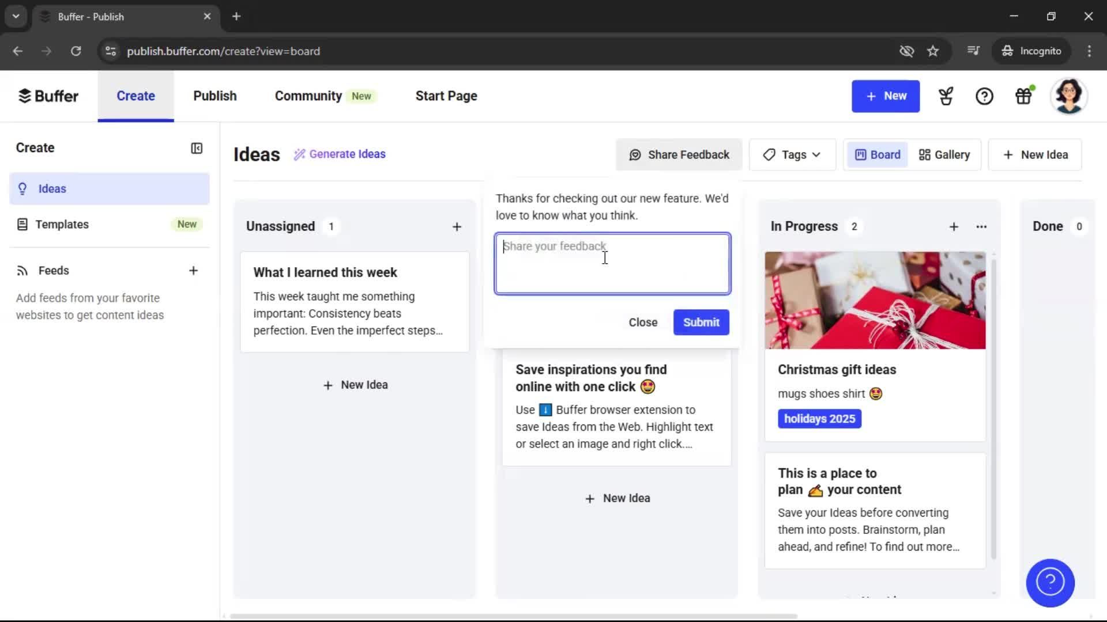
Task: Click the Generate Ideas sparkle icon
Action: tap(299, 154)
